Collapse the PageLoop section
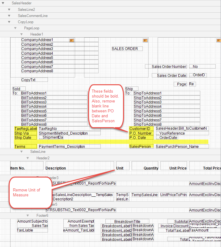The image size is (221, 247). tap(15, 28)
